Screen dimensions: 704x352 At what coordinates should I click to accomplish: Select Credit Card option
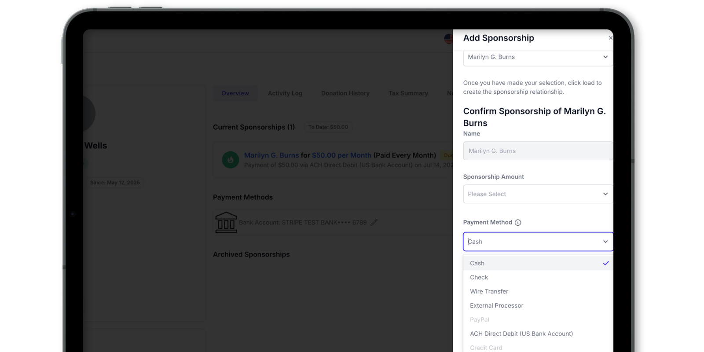tap(538, 347)
